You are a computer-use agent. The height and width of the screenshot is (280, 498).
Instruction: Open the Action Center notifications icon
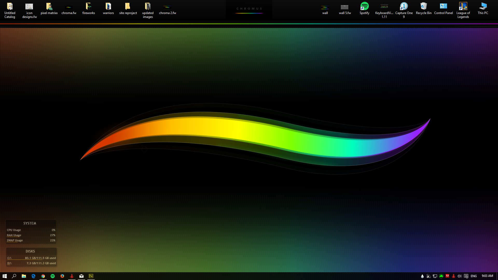pyautogui.click(x=466, y=276)
